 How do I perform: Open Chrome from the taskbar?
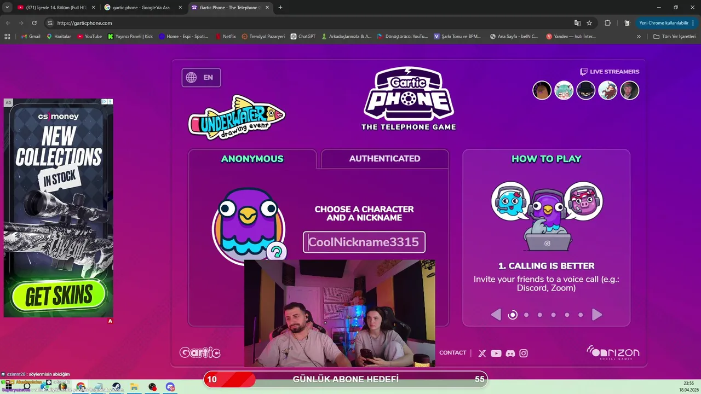[81, 387]
